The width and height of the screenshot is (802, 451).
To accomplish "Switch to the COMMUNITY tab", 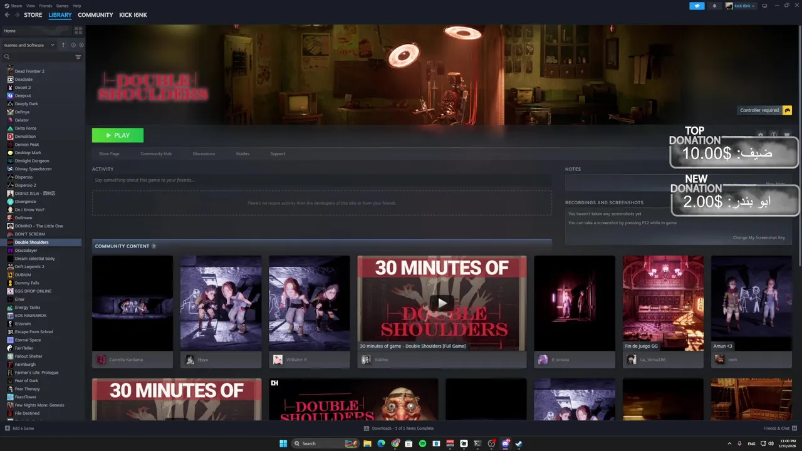I will 95,15.
